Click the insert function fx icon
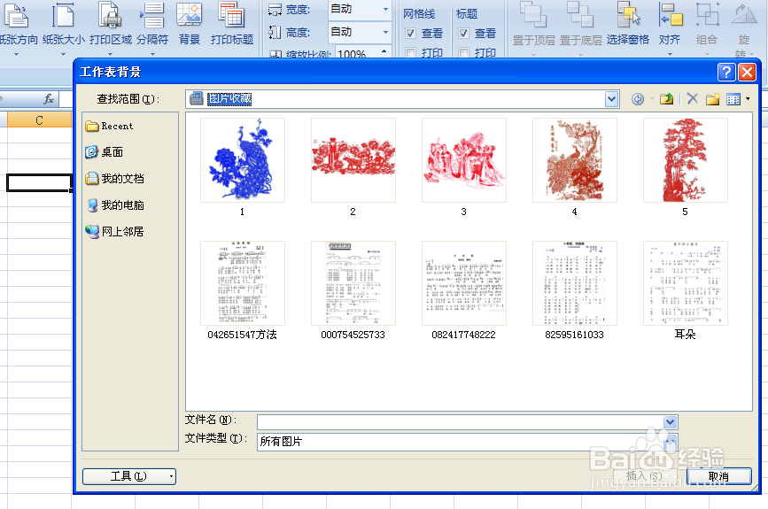Viewport: 768px width, 509px height. (49, 99)
